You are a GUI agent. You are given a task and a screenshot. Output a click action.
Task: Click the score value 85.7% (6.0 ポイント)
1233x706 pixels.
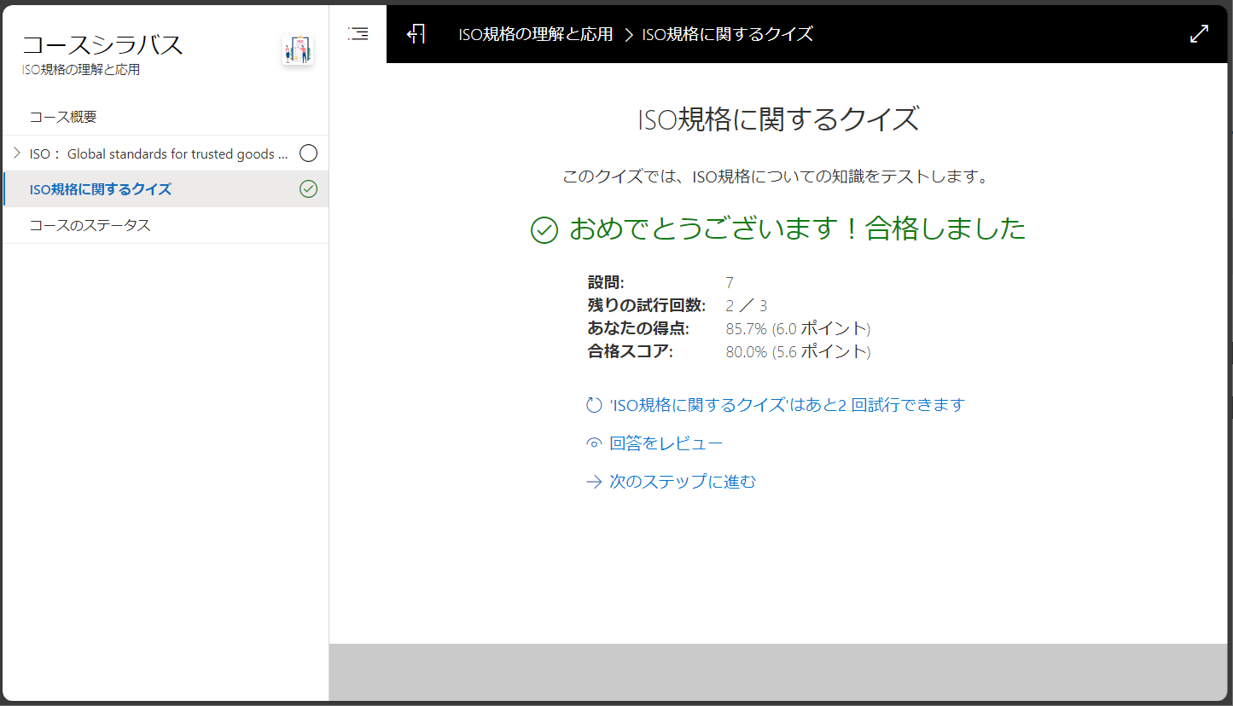click(798, 329)
